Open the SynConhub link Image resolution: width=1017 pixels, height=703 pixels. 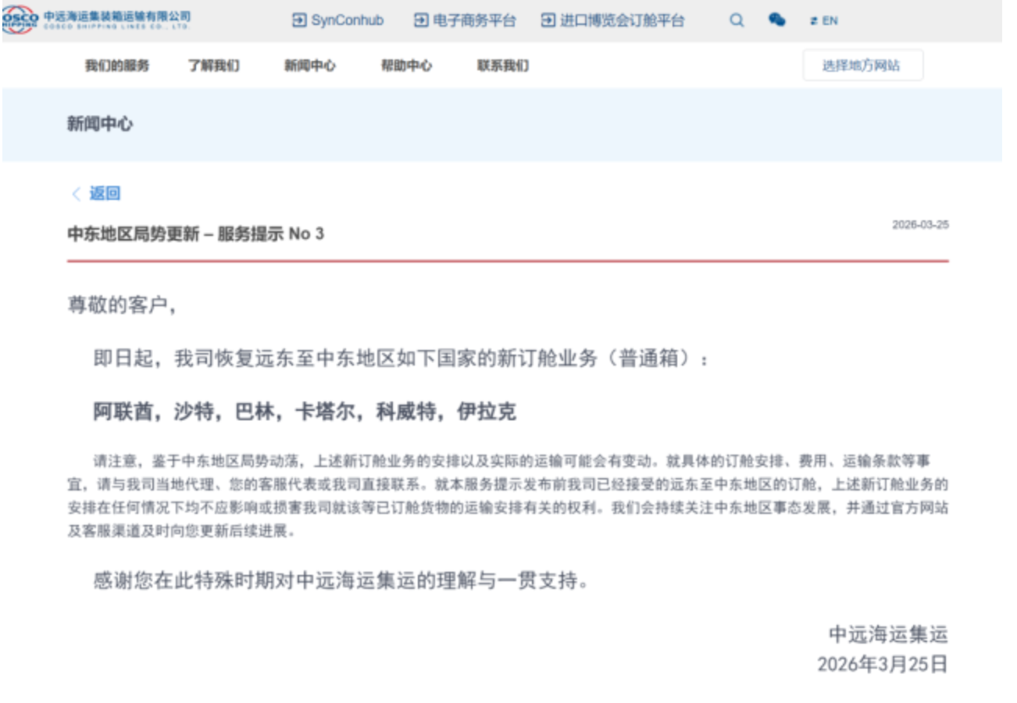coord(348,20)
